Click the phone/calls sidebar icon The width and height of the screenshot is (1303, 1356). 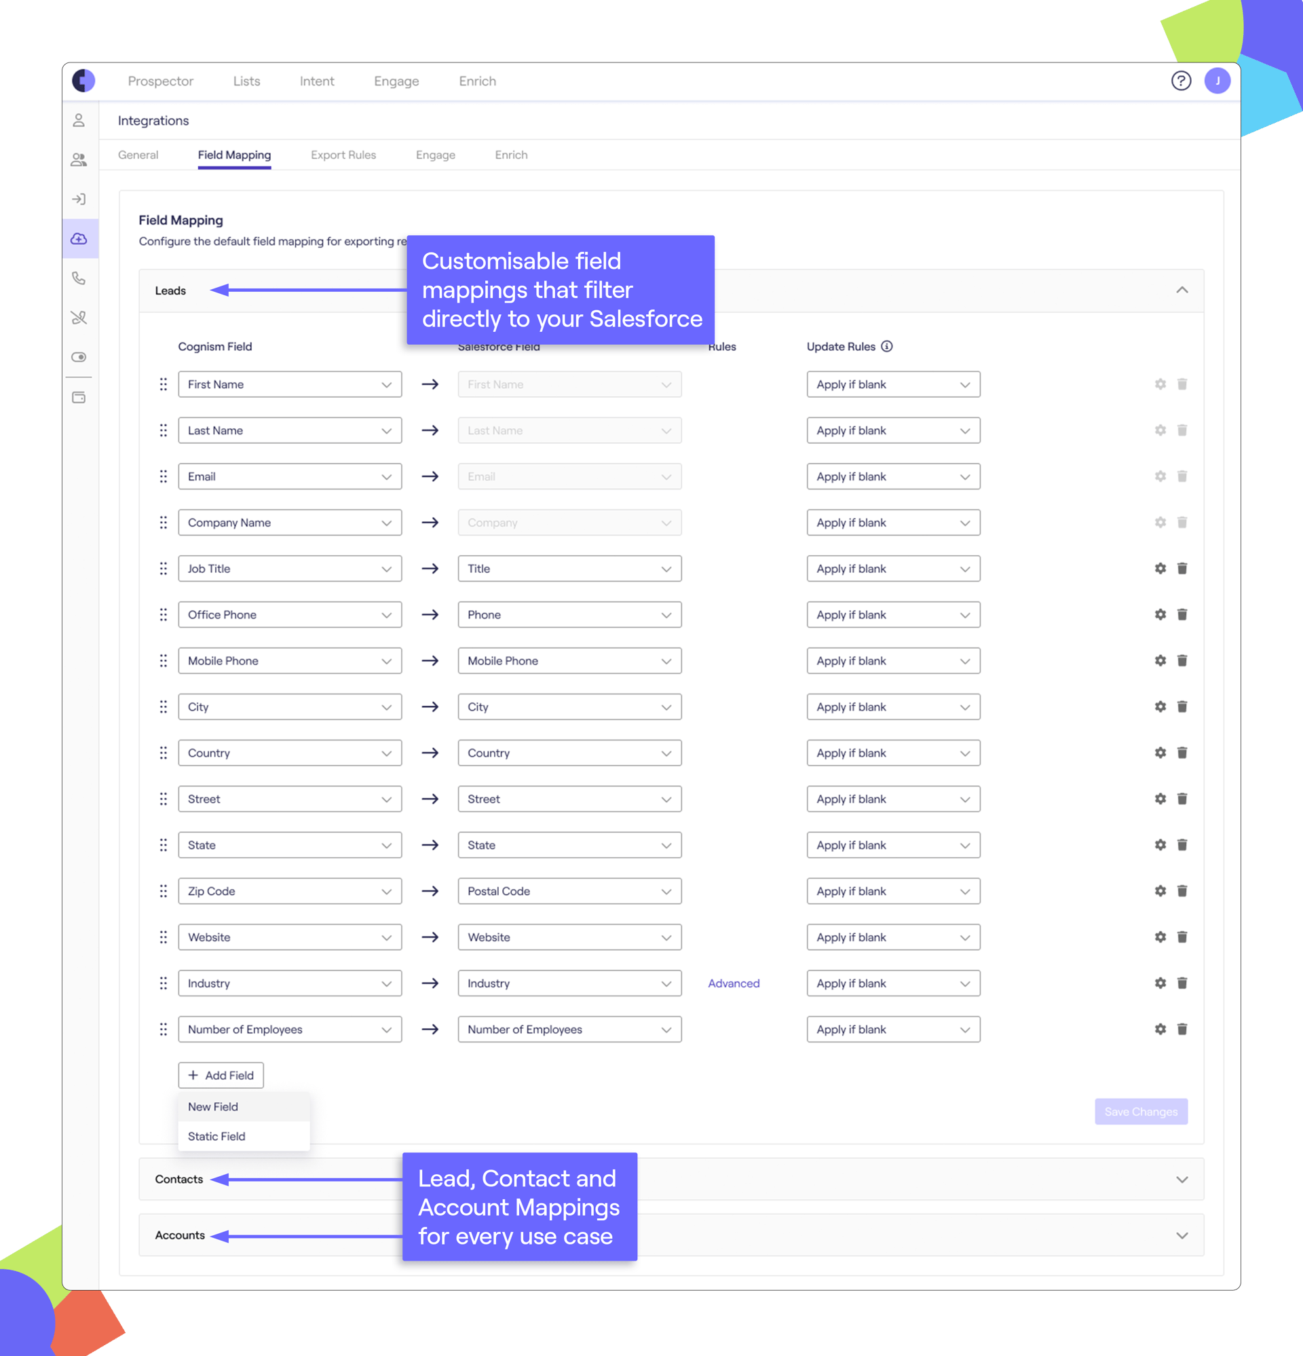click(x=79, y=280)
